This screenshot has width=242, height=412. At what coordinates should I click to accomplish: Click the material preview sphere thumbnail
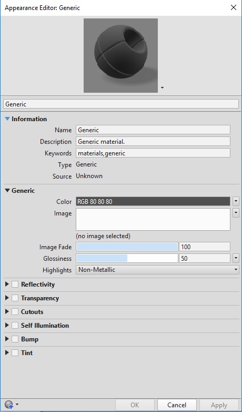(x=121, y=55)
